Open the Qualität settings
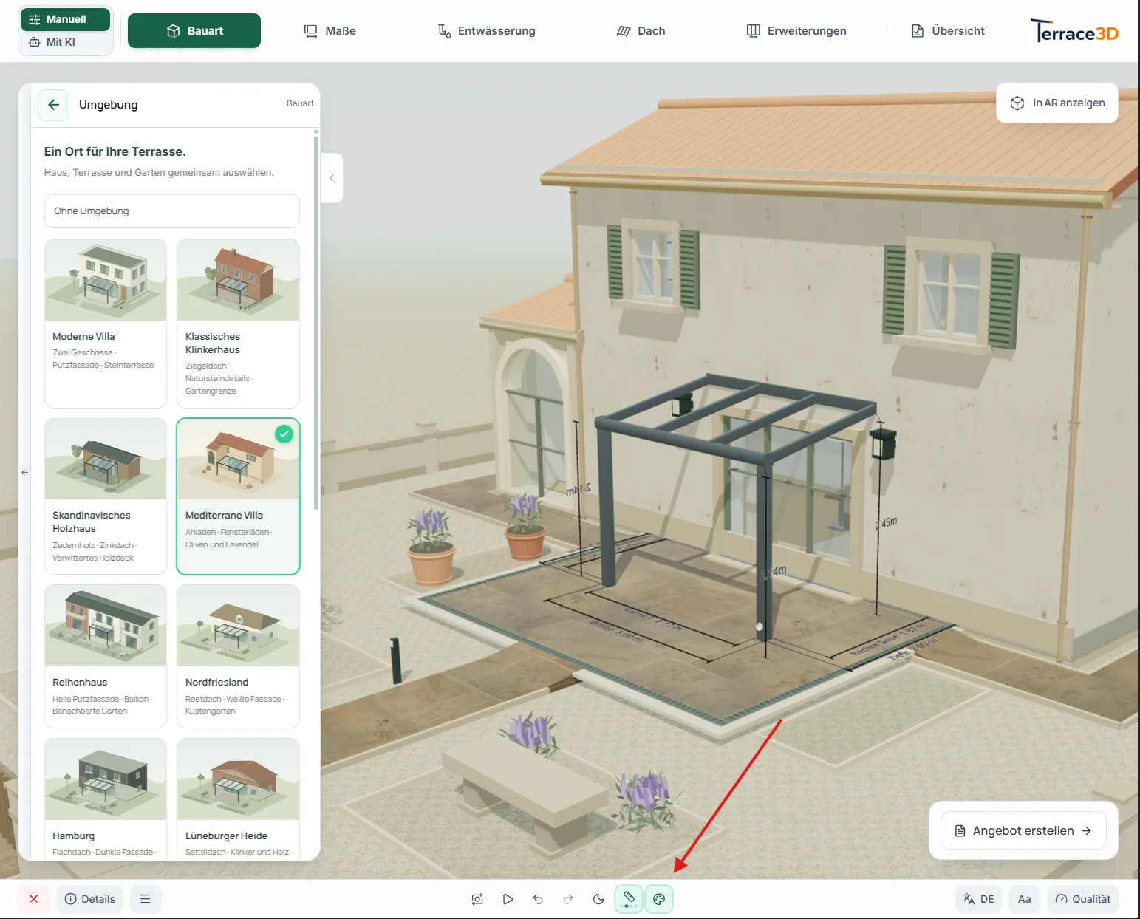Viewport: 1140px width, 919px height. click(1082, 899)
